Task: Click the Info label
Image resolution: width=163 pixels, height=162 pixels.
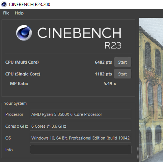Action: (9, 150)
